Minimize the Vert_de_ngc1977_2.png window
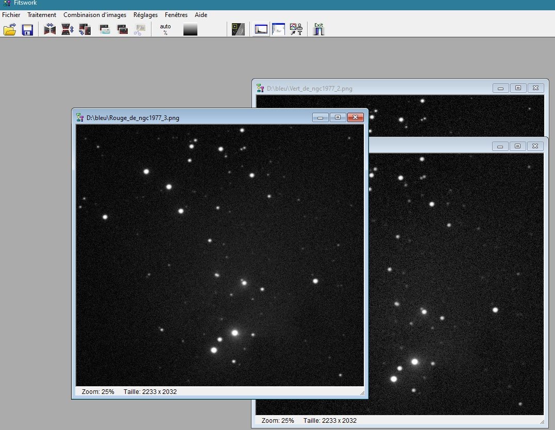The image size is (555, 430). coord(500,88)
